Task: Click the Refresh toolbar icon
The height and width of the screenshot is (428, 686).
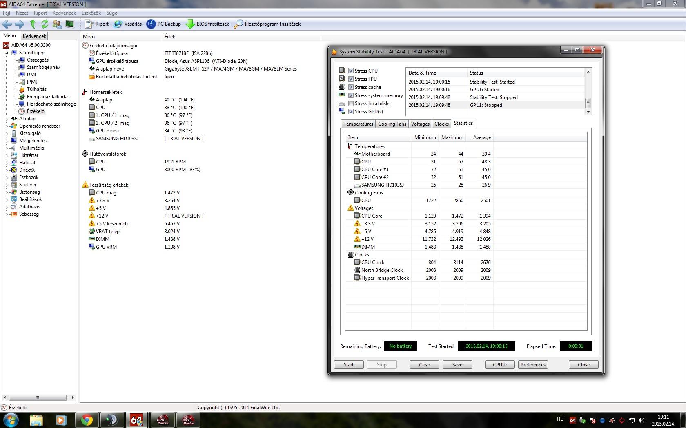Action: tap(45, 24)
